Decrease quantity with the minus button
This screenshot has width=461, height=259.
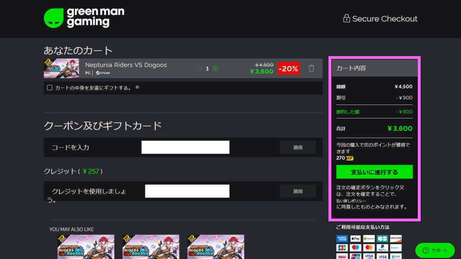coord(199,69)
